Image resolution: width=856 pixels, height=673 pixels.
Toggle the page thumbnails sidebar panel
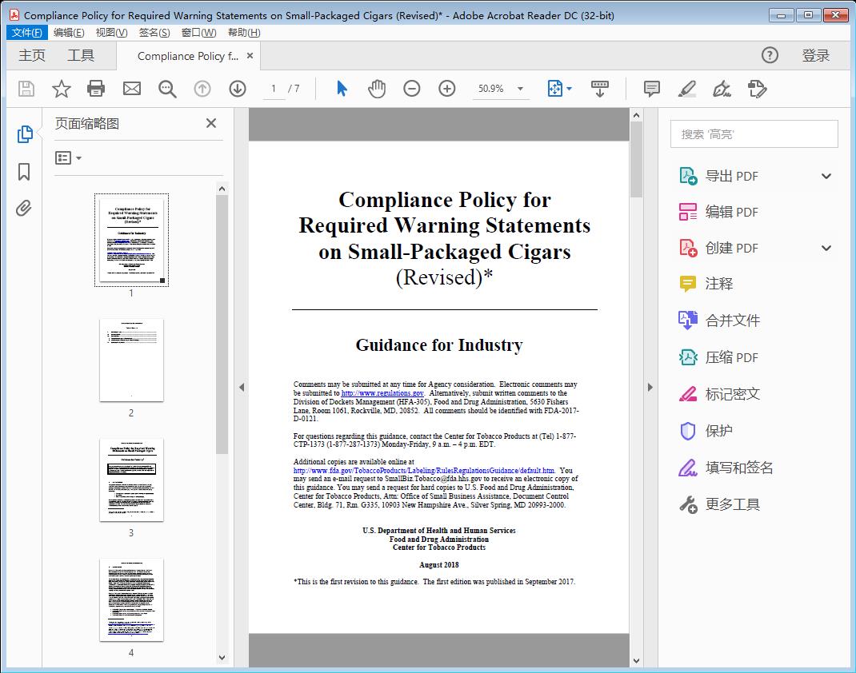[x=23, y=136]
